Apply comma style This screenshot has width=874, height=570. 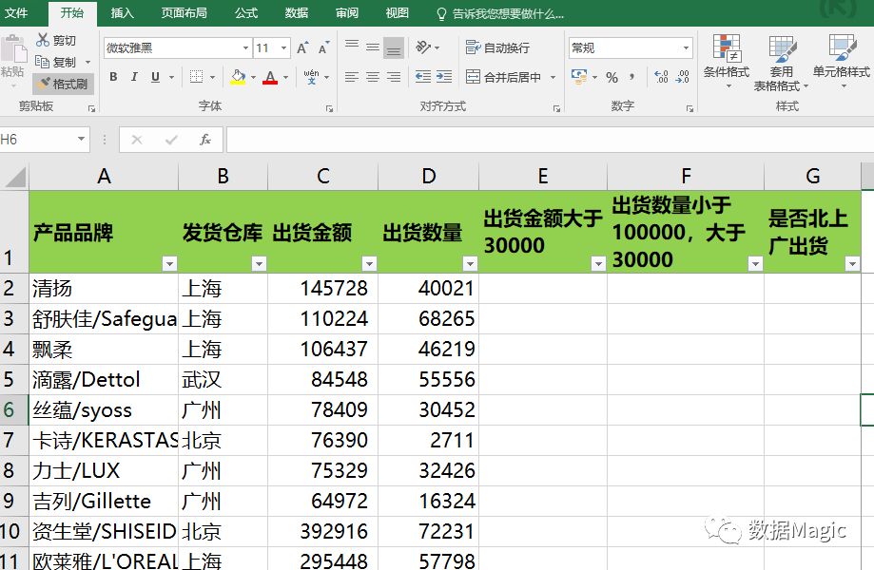(x=632, y=77)
